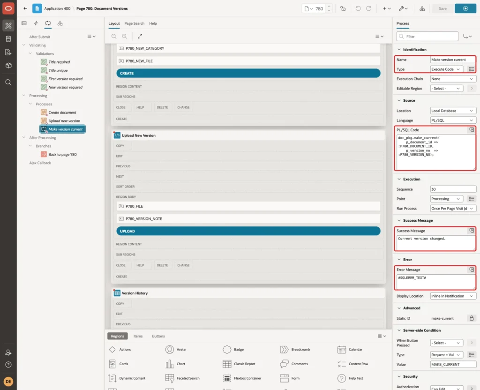Select the P780_VERSION_NOTE item
The width and height of the screenshot is (480, 390).
(x=248, y=218)
